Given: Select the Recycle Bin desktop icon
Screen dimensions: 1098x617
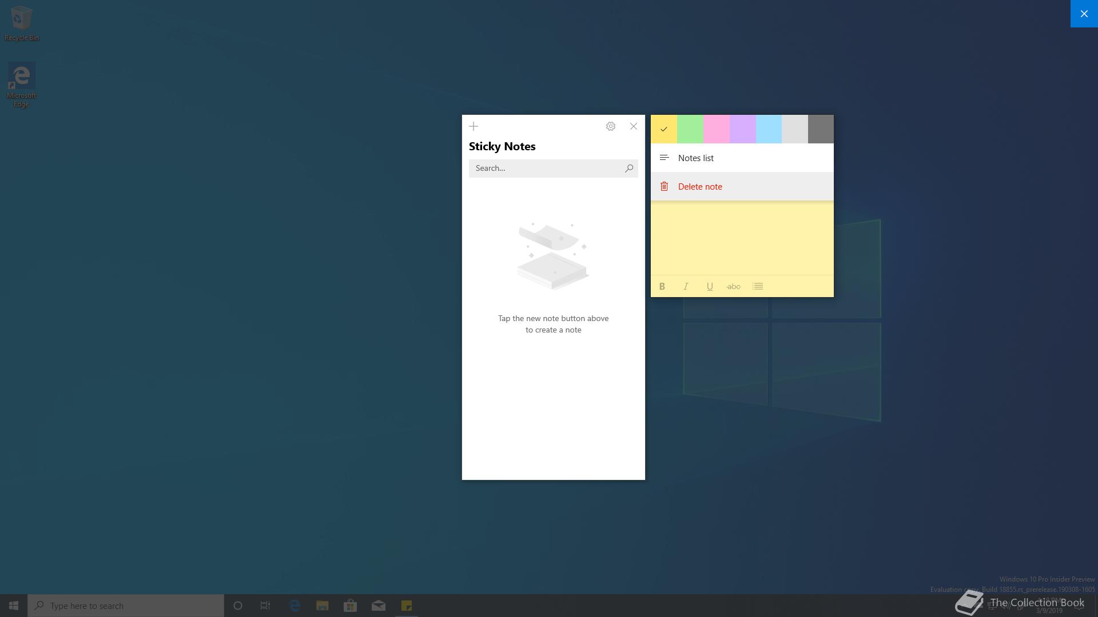Looking at the screenshot, I should click(22, 23).
